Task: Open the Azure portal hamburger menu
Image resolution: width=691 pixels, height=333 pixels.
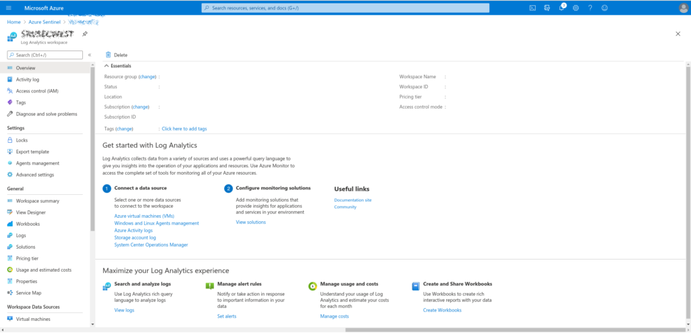Action: point(9,8)
